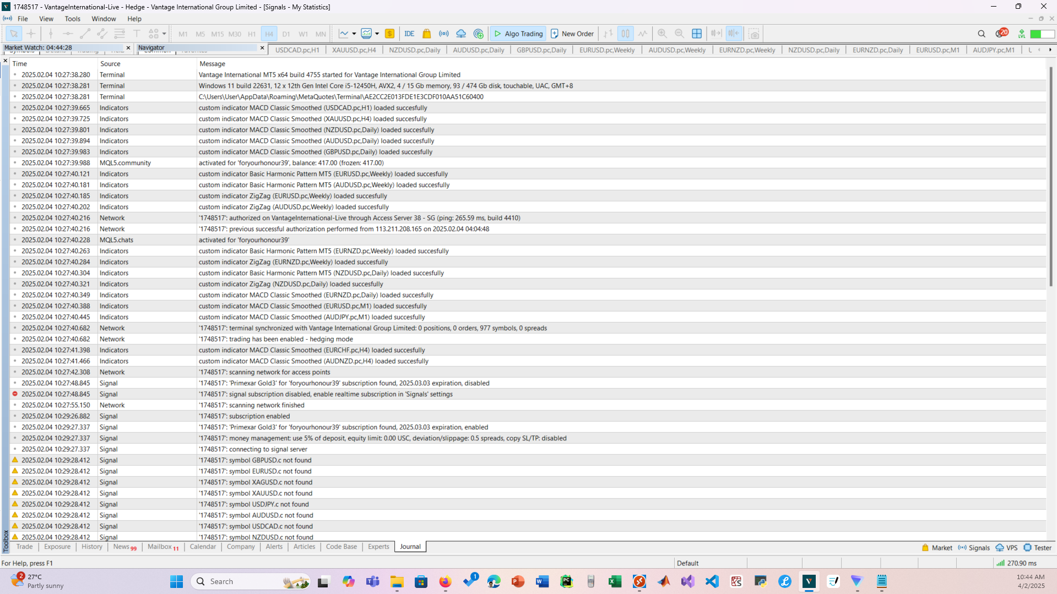Open the chart type dropdown arrow

pos(354,34)
